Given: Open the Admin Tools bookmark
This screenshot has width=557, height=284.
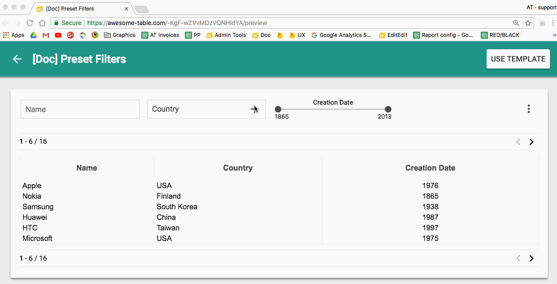Looking at the screenshot, I should tap(226, 35).
